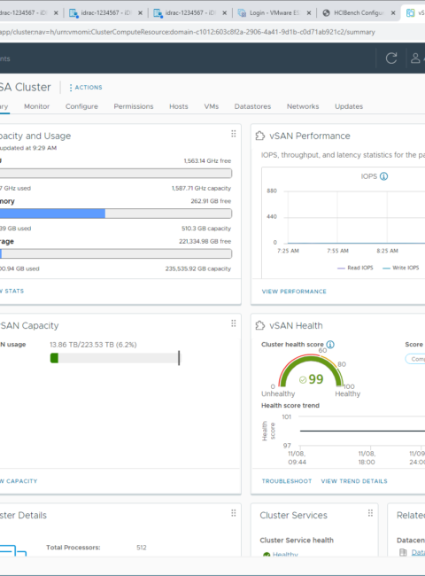Click 'Cluster Service health' label
Viewport: 425px width, 576px height.
297,540
